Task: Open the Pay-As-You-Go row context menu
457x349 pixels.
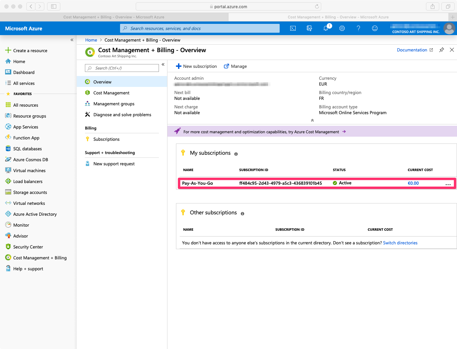Action: [448, 184]
